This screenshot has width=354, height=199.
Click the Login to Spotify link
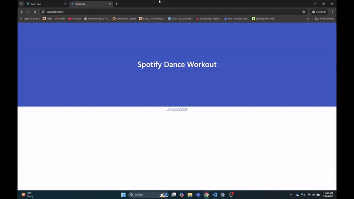point(177,109)
